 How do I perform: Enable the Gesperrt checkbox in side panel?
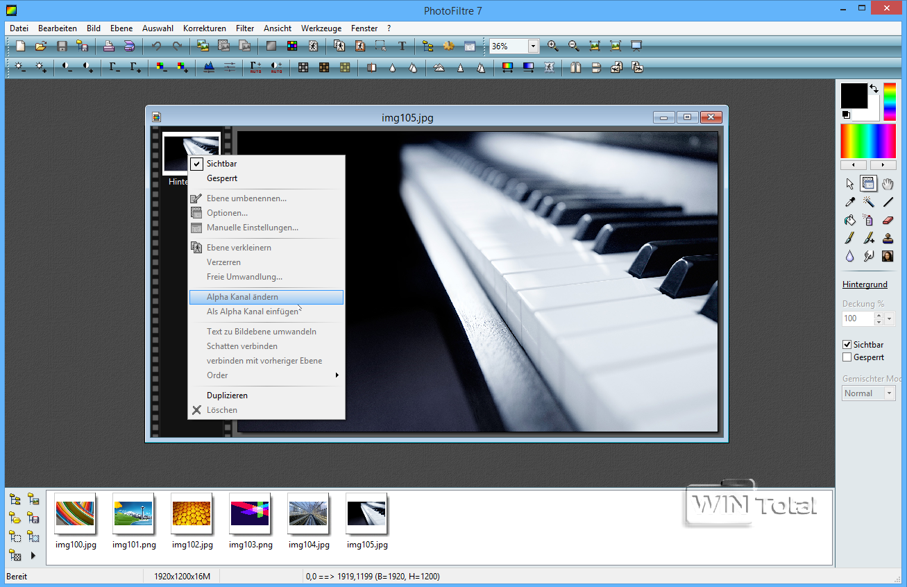(847, 357)
